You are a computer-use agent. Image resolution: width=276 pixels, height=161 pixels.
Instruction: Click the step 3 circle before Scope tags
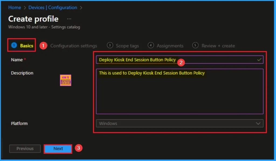point(110,45)
